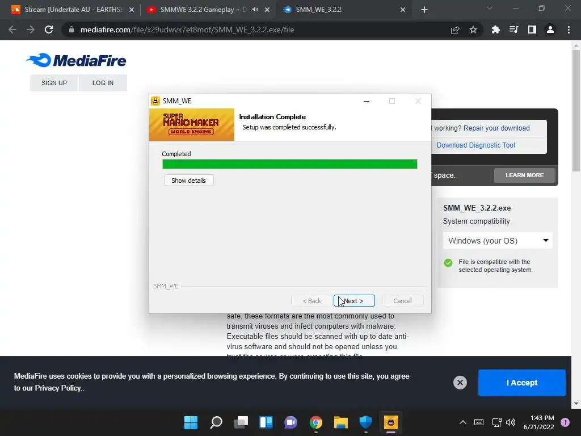Open Widgets on the taskbar
The width and height of the screenshot is (581, 436).
pos(266,422)
